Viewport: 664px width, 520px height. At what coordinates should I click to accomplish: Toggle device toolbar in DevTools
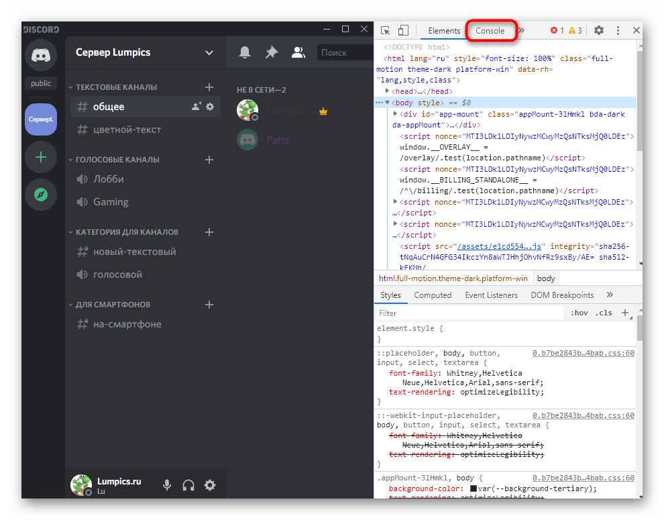(x=403, y=30)
